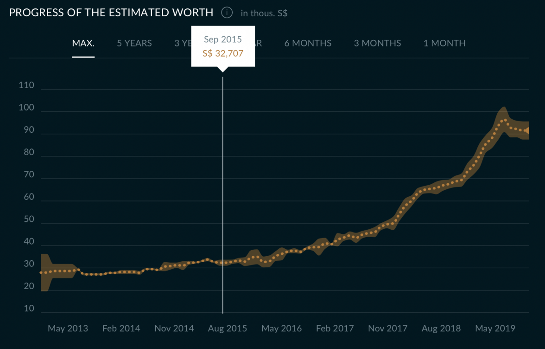This screenshot has width=545, height=349.
Task: Select the May 2019 axis label
Action: 495,329
